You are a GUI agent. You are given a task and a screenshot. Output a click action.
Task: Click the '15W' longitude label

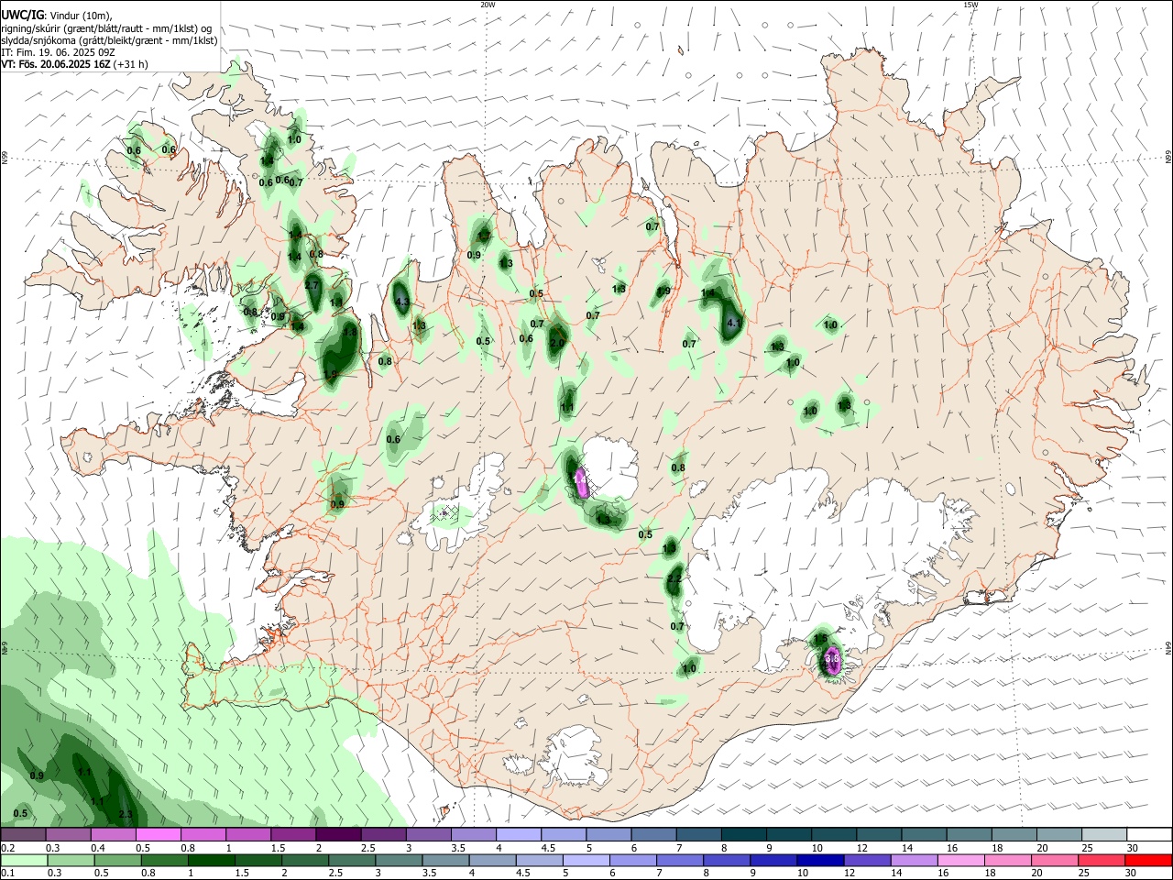970,5
